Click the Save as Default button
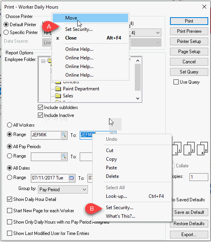This screenshot has height=242, width=211. 189,212
